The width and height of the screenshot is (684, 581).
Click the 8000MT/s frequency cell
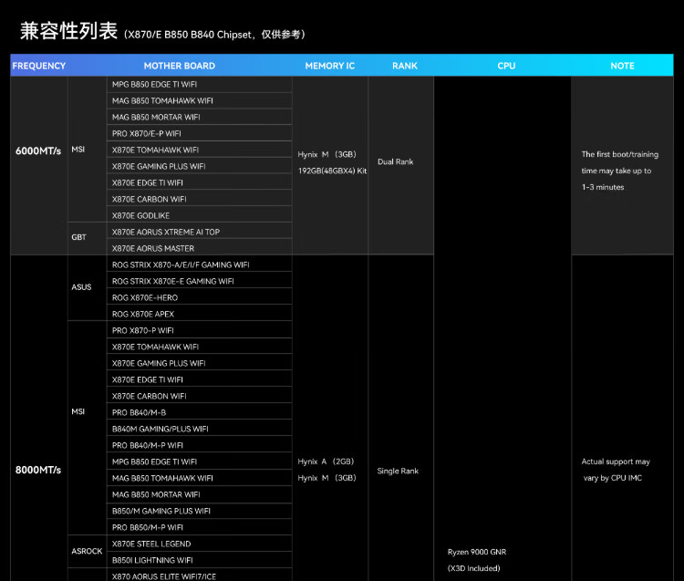[x=38, y=470]
